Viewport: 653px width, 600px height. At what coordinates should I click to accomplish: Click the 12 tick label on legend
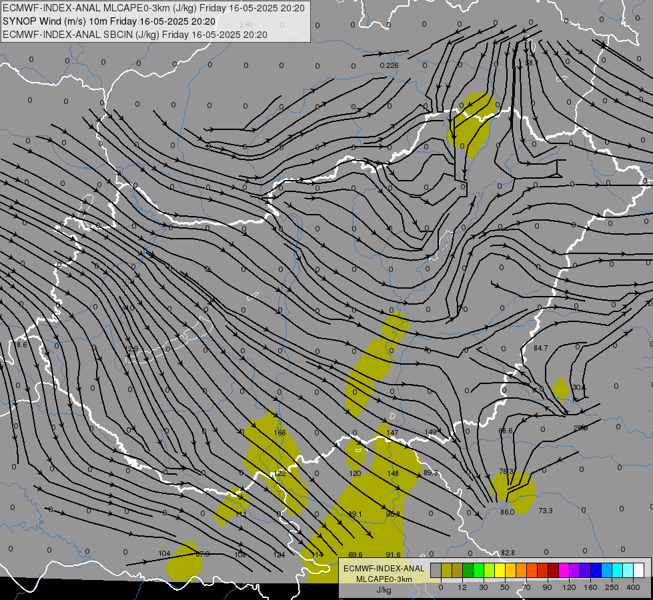point(462,587)
